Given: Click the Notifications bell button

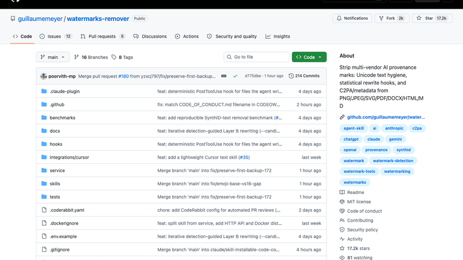Looking at the screenshot, I should [x=352, y=19].
